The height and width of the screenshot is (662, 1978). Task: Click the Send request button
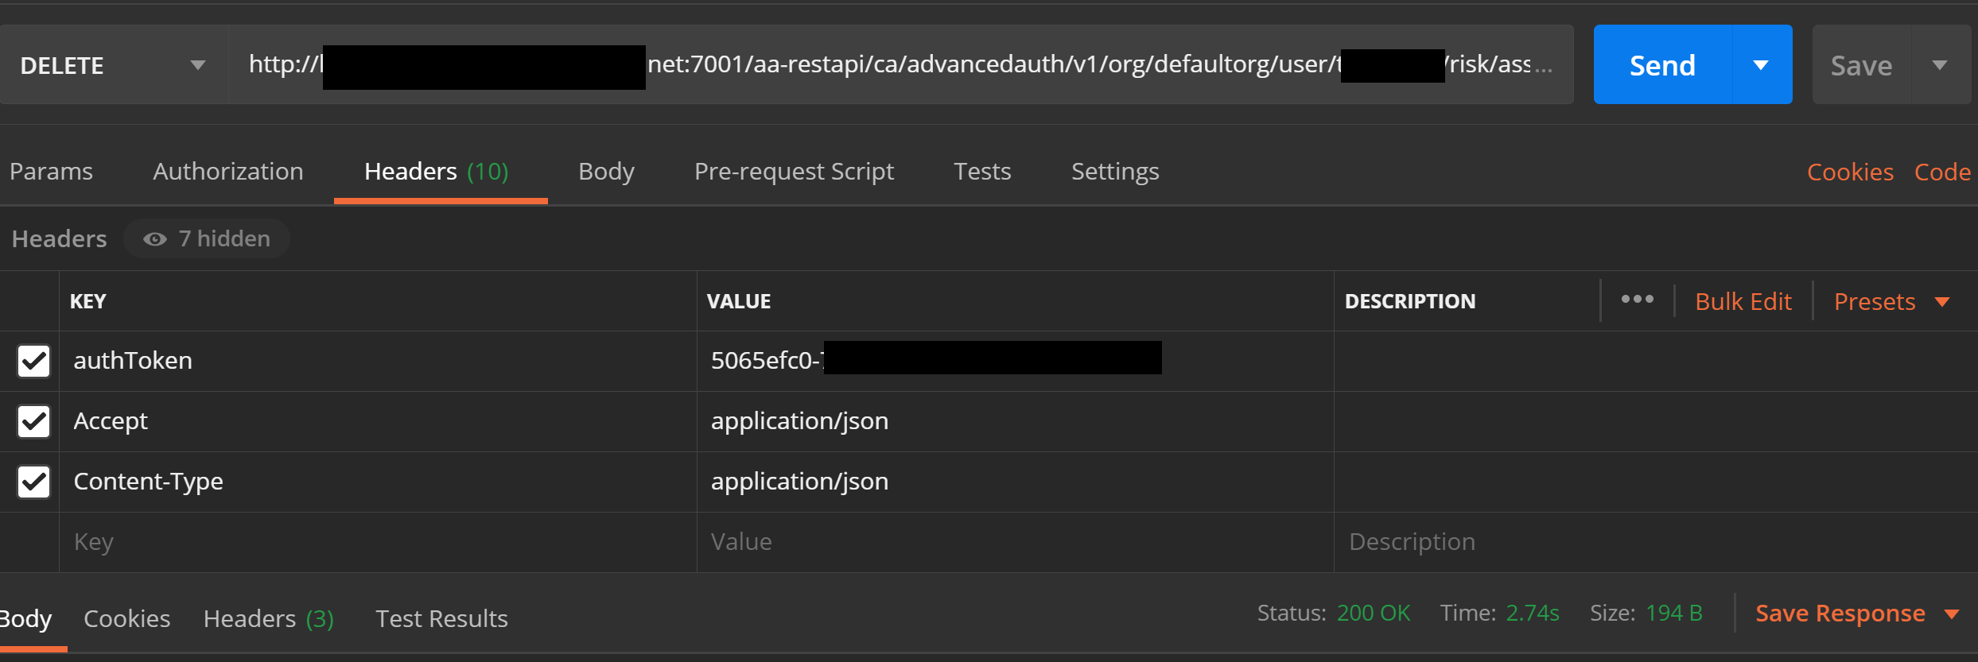point(1662,65)
